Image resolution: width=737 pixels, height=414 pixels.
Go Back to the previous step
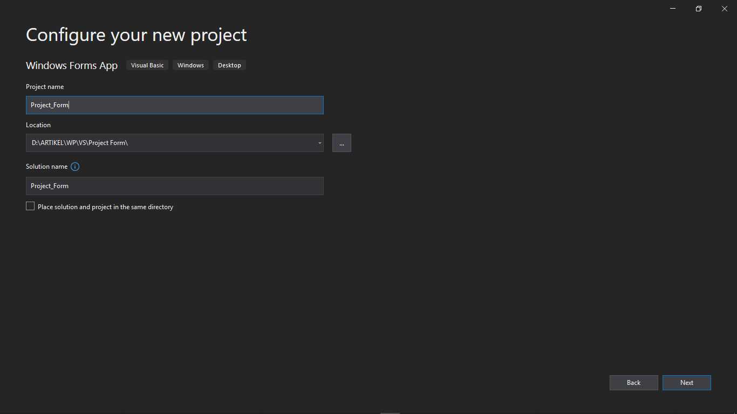[x=634, y=383]
